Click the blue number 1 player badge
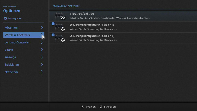The height and width of the screenshot is (111, 197). 53,24
